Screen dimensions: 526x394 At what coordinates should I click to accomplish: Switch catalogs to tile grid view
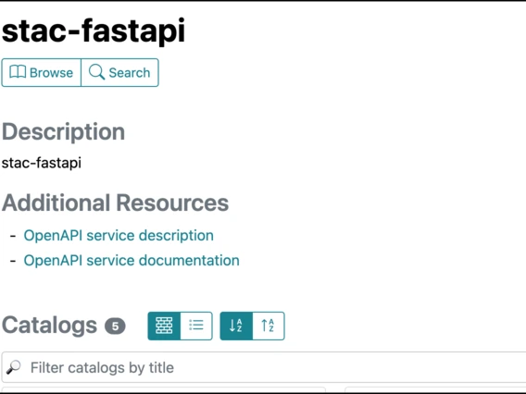(164, 326)
